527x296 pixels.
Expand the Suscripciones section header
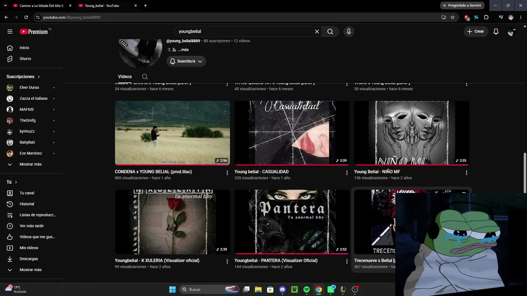click(x=23, y=77)
